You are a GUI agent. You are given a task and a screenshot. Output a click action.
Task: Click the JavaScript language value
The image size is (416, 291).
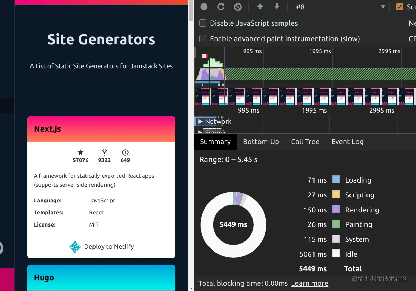click(102, 201)
